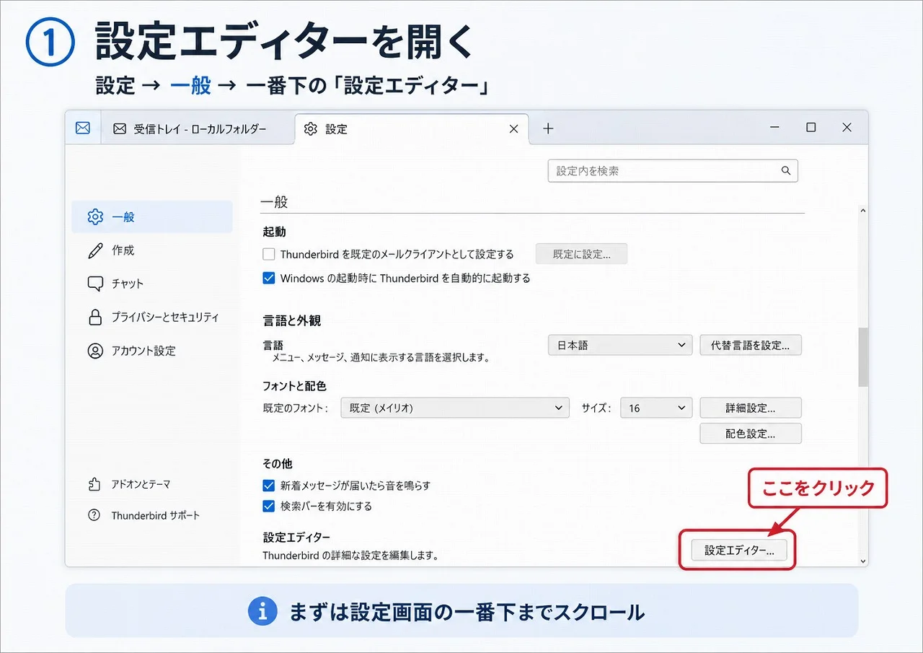This screenshot has width=923, height=653.
Task: Click the mail envelope icon in tab bar
Action: coord(83,128)
